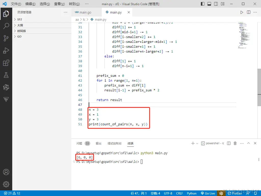Open the Accounts icon in activity bar

point(6,172)
